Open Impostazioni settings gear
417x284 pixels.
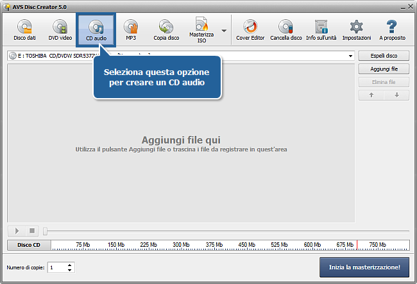(356, 29)
